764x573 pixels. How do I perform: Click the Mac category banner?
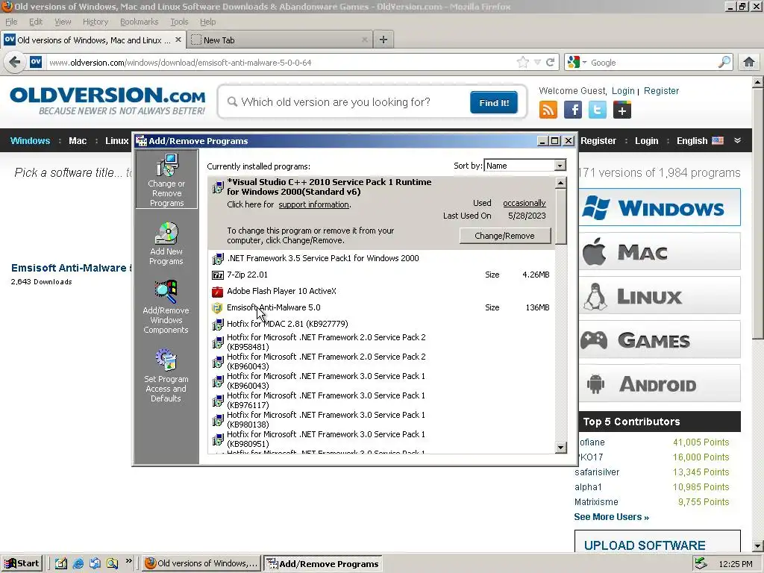coord(660,252)
